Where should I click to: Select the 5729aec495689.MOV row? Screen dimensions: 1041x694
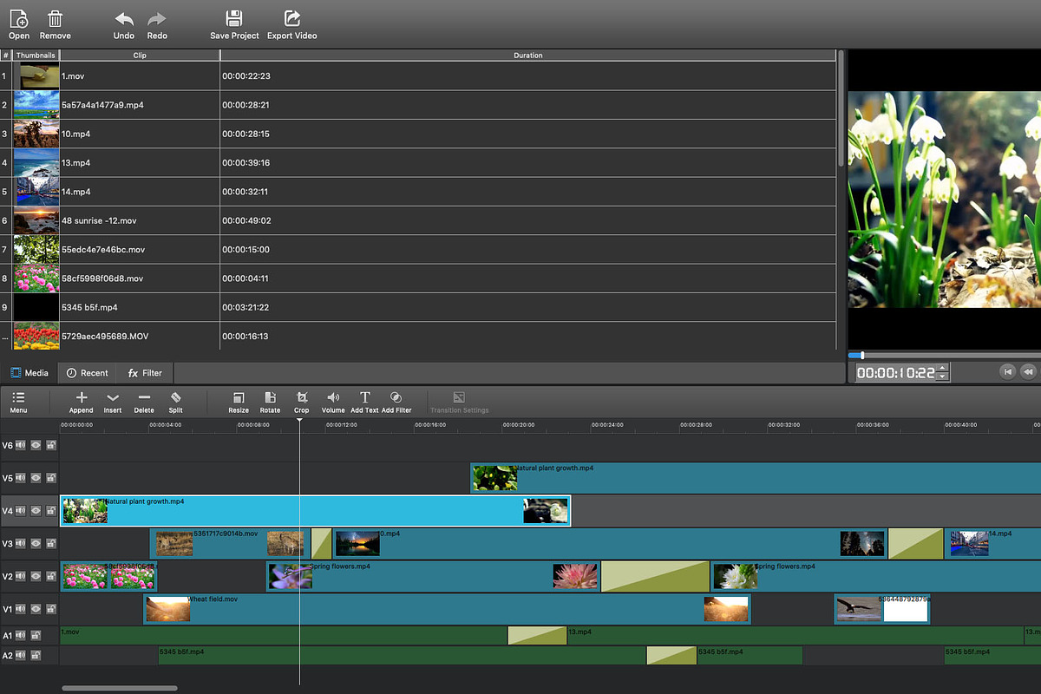pos(419,336)
